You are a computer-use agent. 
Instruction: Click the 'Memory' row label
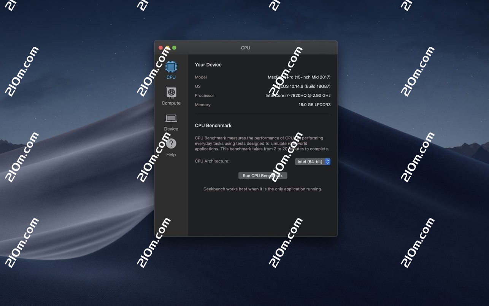pos(203,105)
